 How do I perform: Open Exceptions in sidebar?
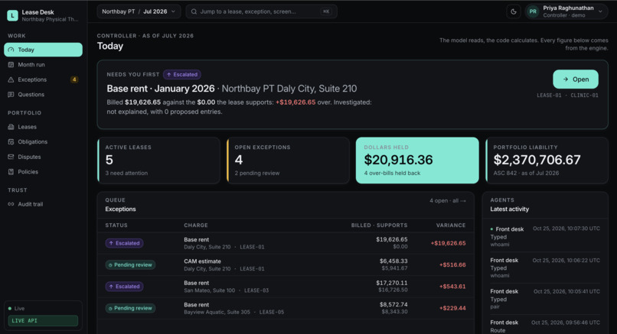pyautogui.click(x=44, y=79)
